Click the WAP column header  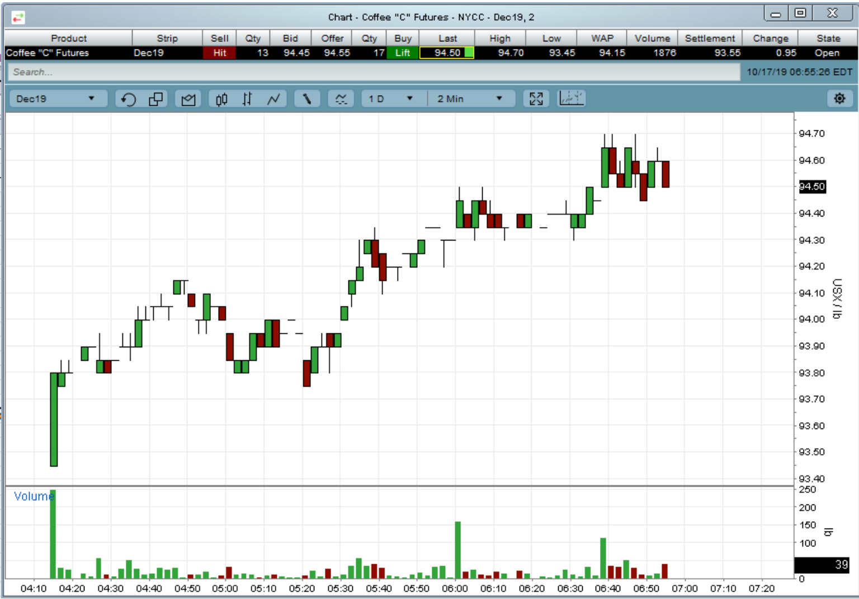tap(602, 38)
